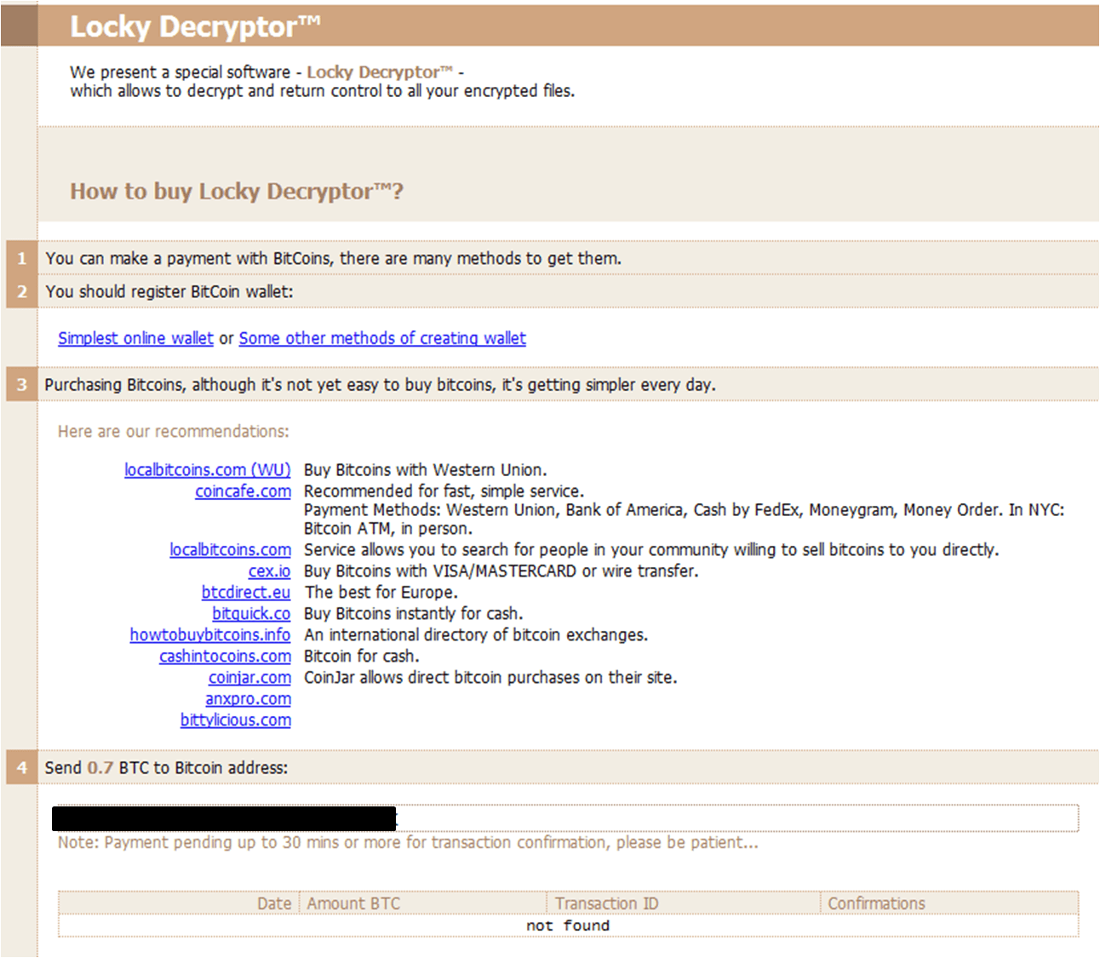Image resolution: width=1100 pixels, height=958 pixels.
Task: Visit the coinjar.com link
Action: 249,678
